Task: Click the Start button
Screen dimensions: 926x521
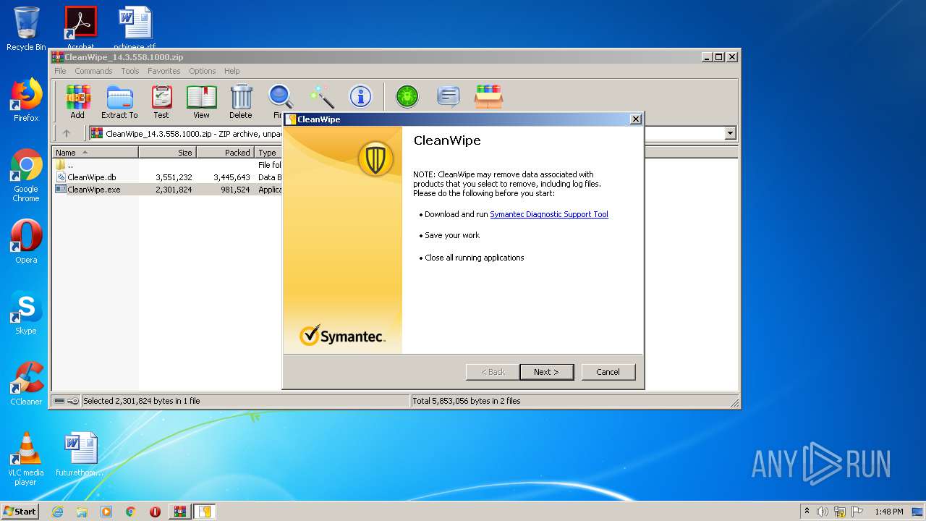Action: 20,512
